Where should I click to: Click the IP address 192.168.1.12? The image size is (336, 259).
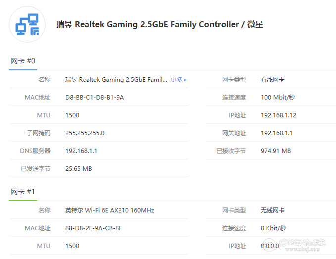click(278, 115)
